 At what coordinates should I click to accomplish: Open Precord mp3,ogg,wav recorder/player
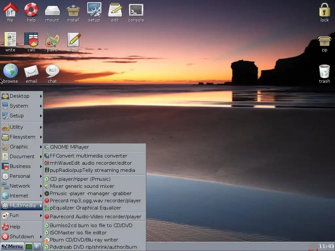tap(95, 201)
